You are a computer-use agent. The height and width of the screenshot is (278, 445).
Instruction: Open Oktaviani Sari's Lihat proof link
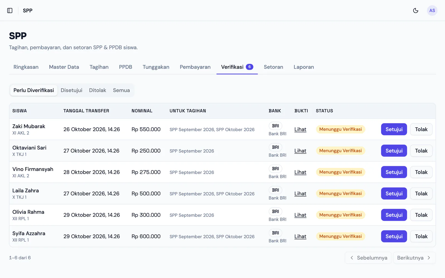coord(300,151)
